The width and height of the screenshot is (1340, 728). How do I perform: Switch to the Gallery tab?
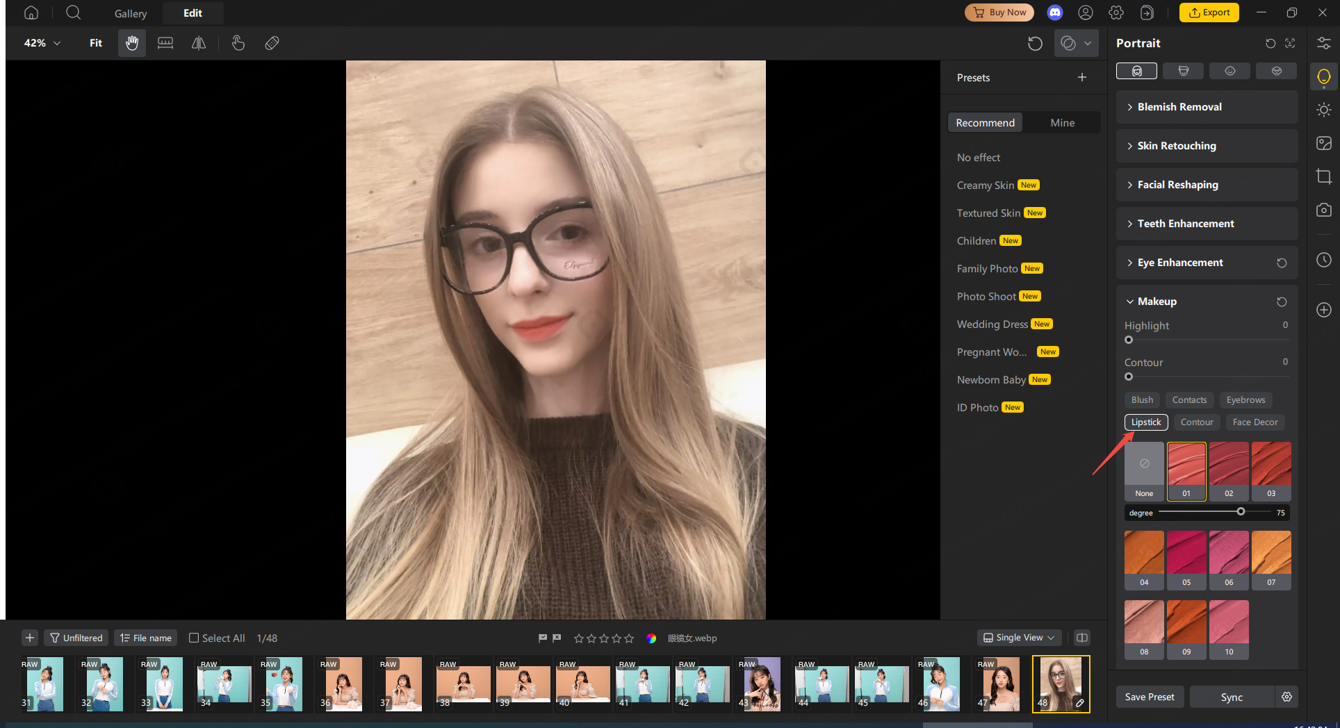point(131,13)
